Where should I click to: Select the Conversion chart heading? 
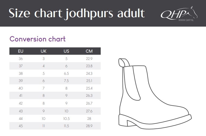point(38,39)
